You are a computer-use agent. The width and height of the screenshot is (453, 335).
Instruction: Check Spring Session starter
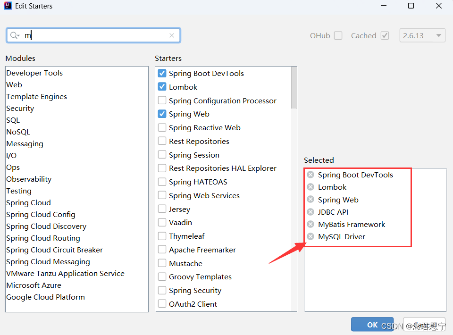coord(162,154)
